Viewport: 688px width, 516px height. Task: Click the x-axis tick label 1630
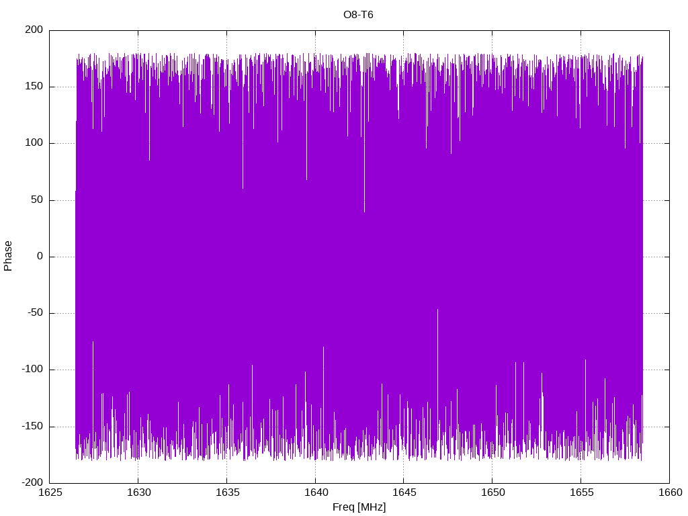click(138, 492)
